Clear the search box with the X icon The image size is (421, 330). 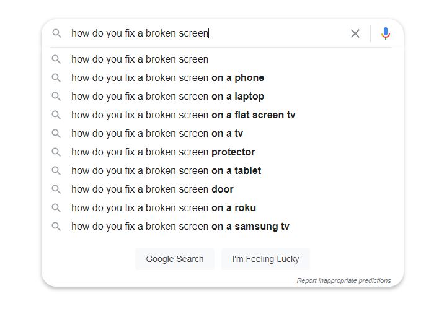click(355, 33)
